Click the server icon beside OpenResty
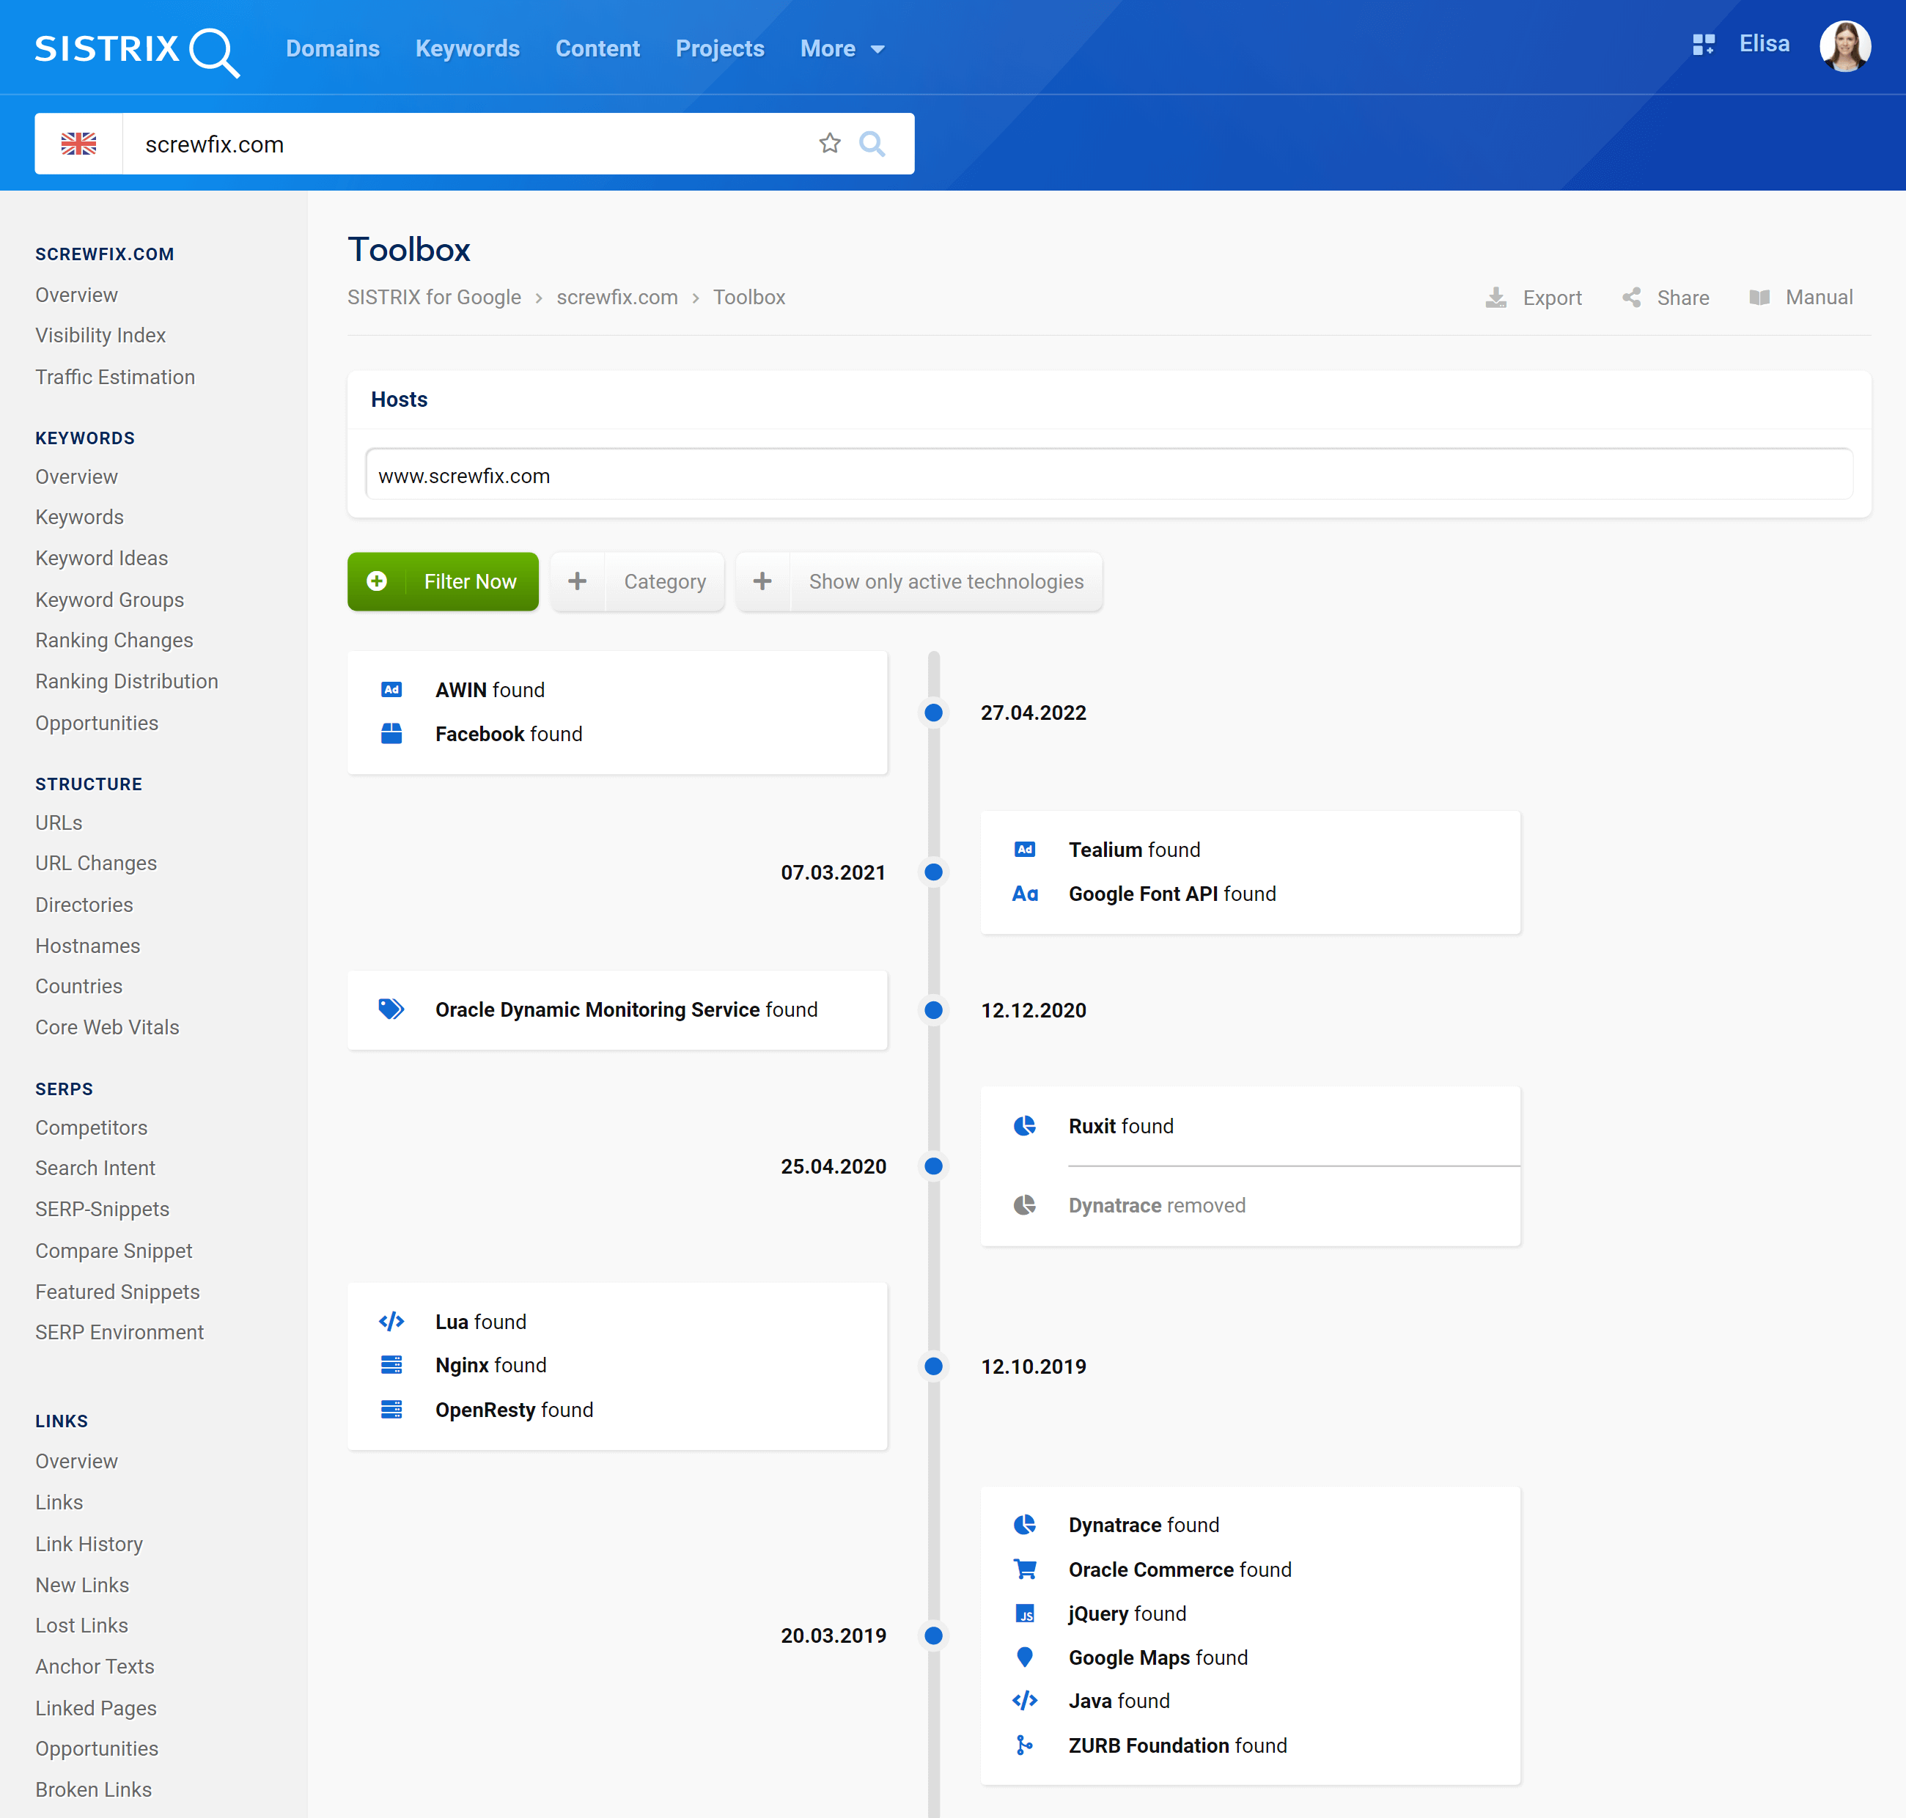 point(391,1409)
